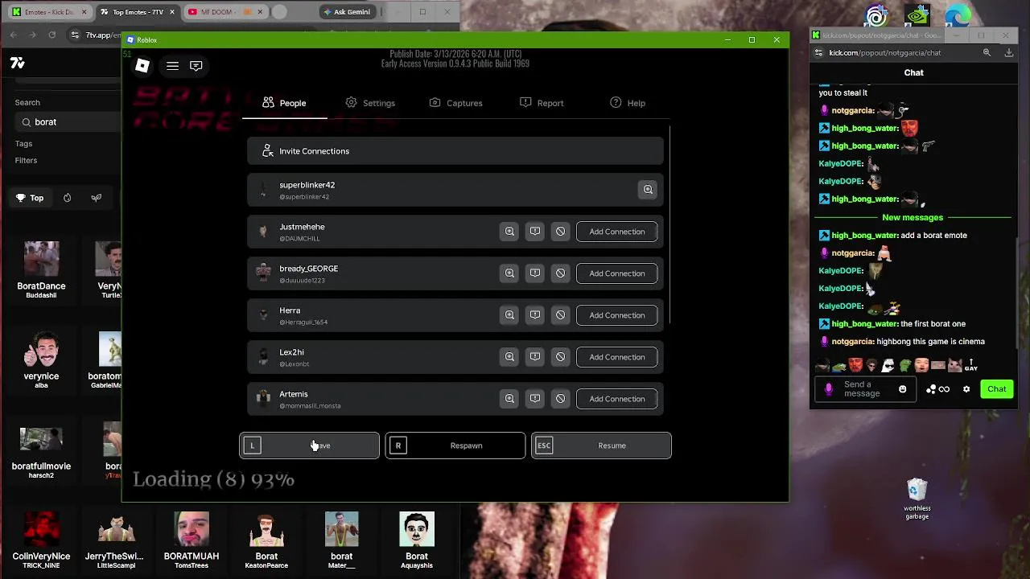The height and width of the screenshot is (579, 1030).
Task: Open emoji picker in Kick chat input
Action: (902, 389)
